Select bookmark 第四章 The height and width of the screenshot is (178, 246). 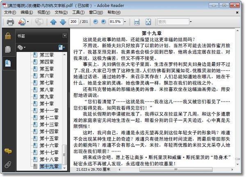point(47,62)
